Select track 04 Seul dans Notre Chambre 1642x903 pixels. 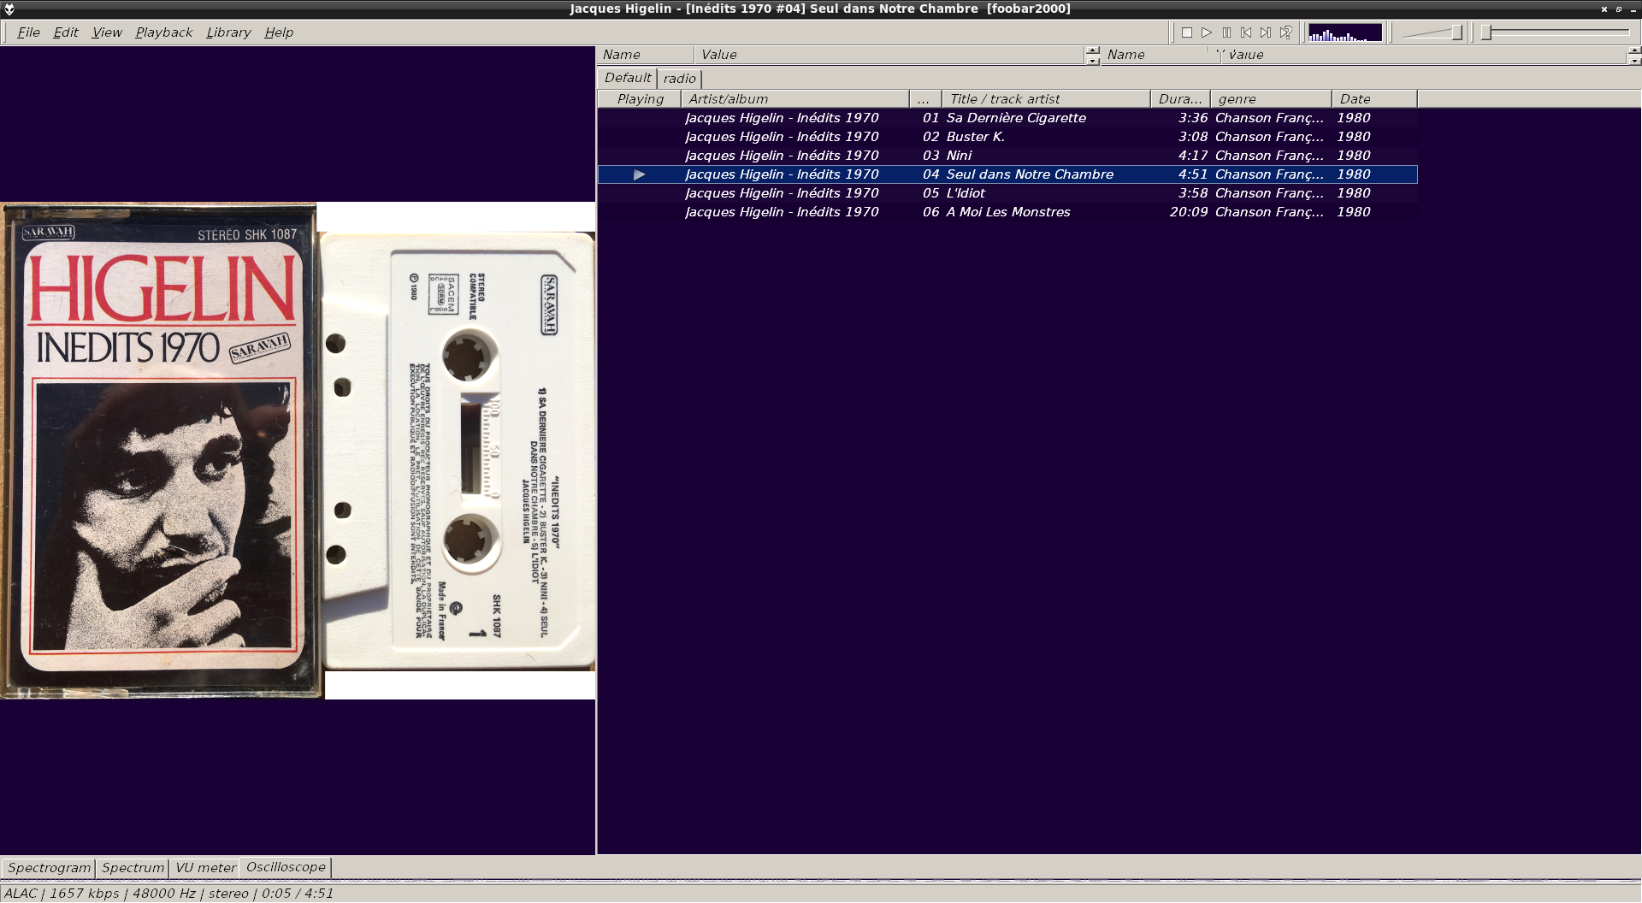click(x=1007, y=174)
